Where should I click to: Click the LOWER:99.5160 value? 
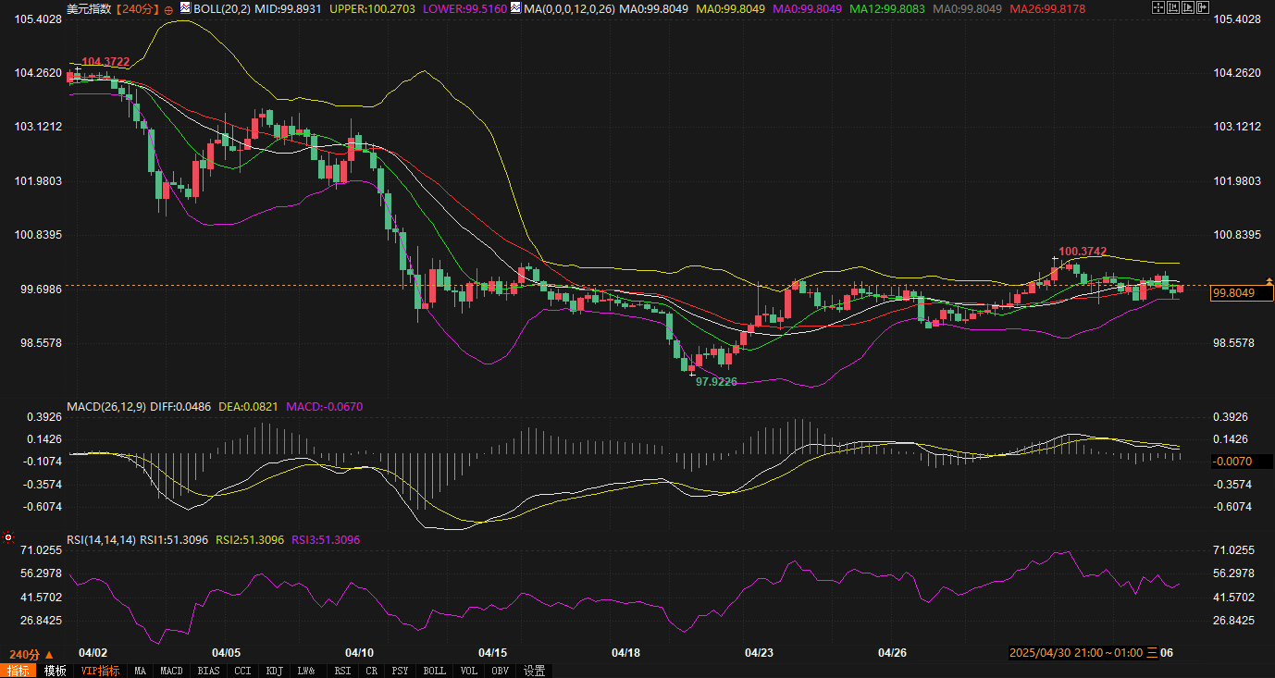coord(464,8)
